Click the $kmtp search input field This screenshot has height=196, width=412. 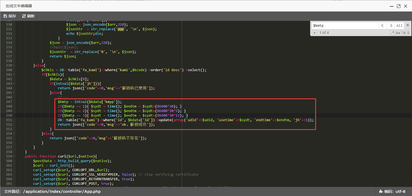345,26
